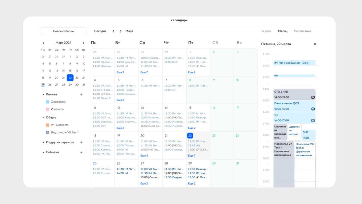The height and width of the screenshot is (204, 362).
Task: Switch to the Месяц view
Action: tap(283, 31)
